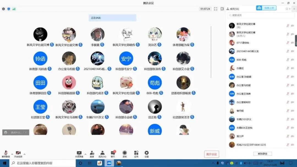Image resolution: width=297 pixels, height=167 pixels.
Task: Open the 邀请 invite panel
Action: point(92,154)
